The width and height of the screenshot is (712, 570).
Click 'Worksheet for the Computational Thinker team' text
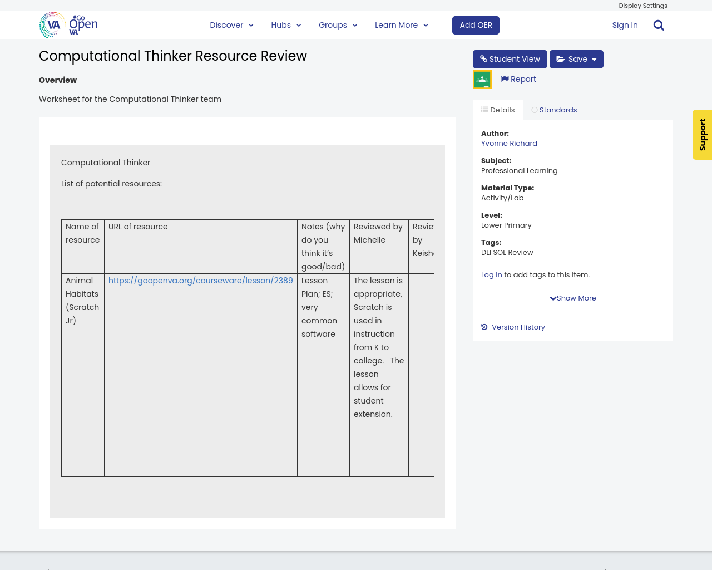130,99
